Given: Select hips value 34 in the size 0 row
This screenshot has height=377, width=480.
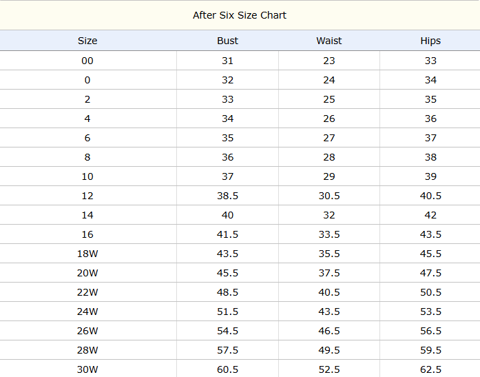Looking at the screenshot, I should point(430,80).
